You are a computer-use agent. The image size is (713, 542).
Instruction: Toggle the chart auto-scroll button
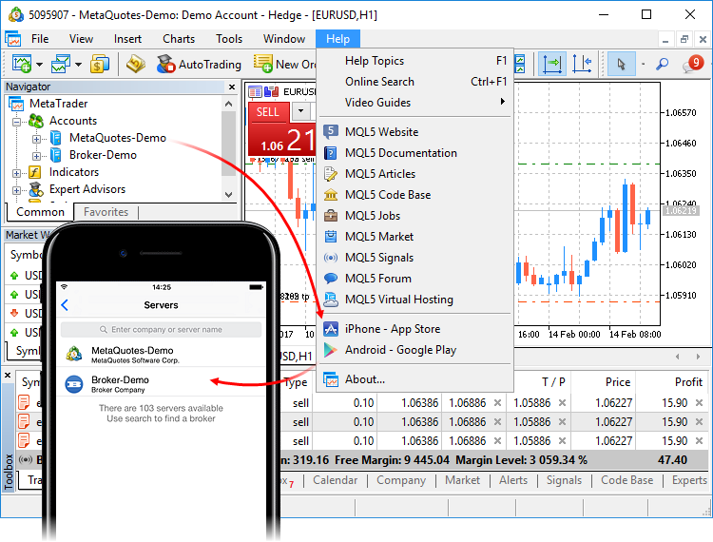click(x=551, y=64)
